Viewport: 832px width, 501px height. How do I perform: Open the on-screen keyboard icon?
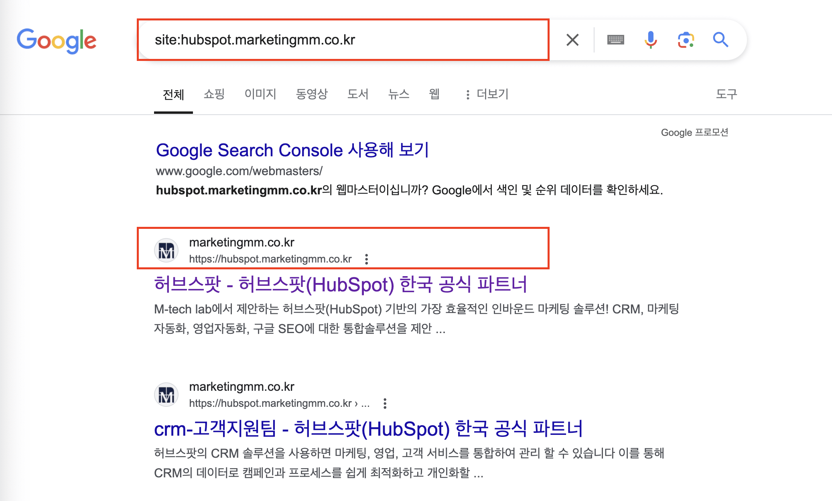pyautogui.click(x=615, y=39)
